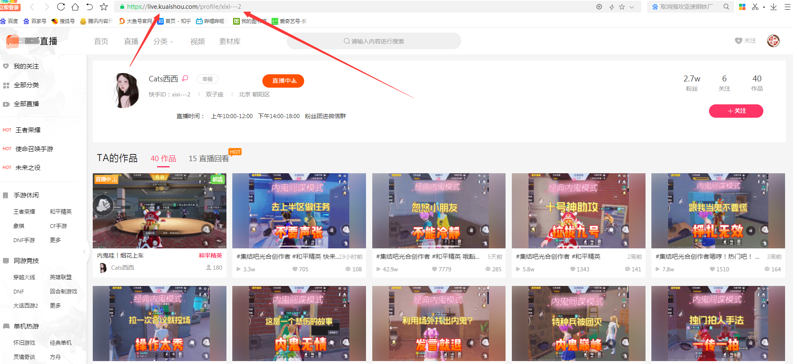Click the 举报 report button
The width and height of the screenshot is (793, 364).
(x=207, y=79)
